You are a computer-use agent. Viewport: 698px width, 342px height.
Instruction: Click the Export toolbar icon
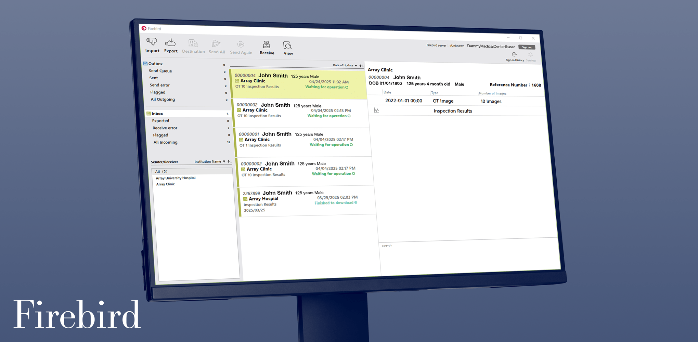pos(170,43)
